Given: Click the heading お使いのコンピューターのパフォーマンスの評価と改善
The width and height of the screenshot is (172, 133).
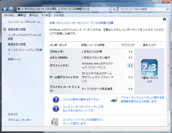Looking at the screenshot, I should (x=81, y=23).
